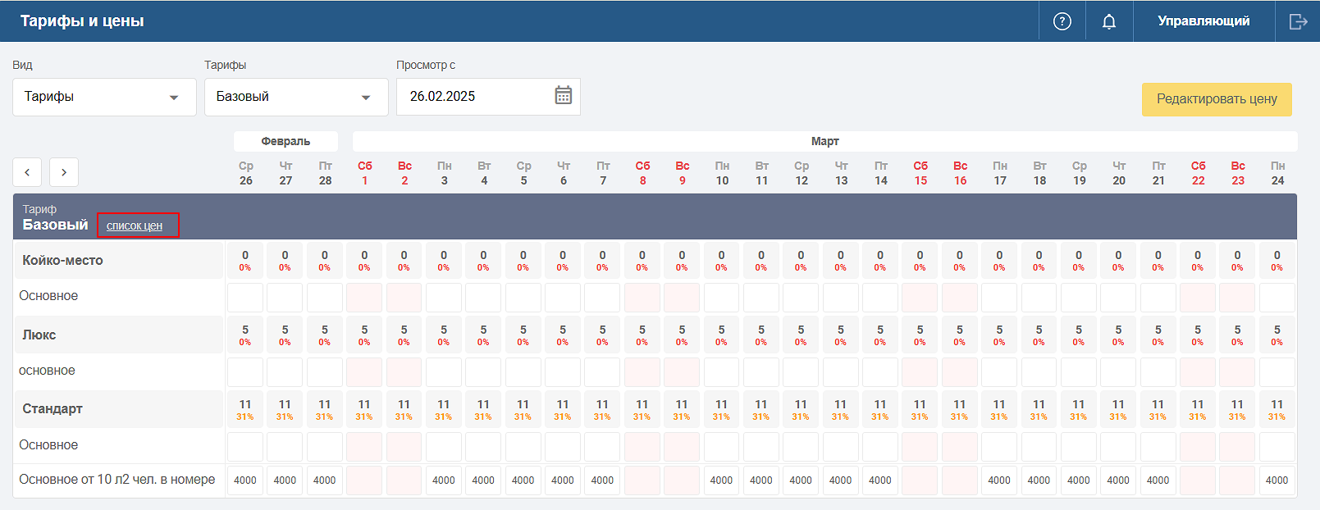Click the Стандарт room category row
Image resolution: width=1320 pixels, height=510 pixels.
coord(118,408)
